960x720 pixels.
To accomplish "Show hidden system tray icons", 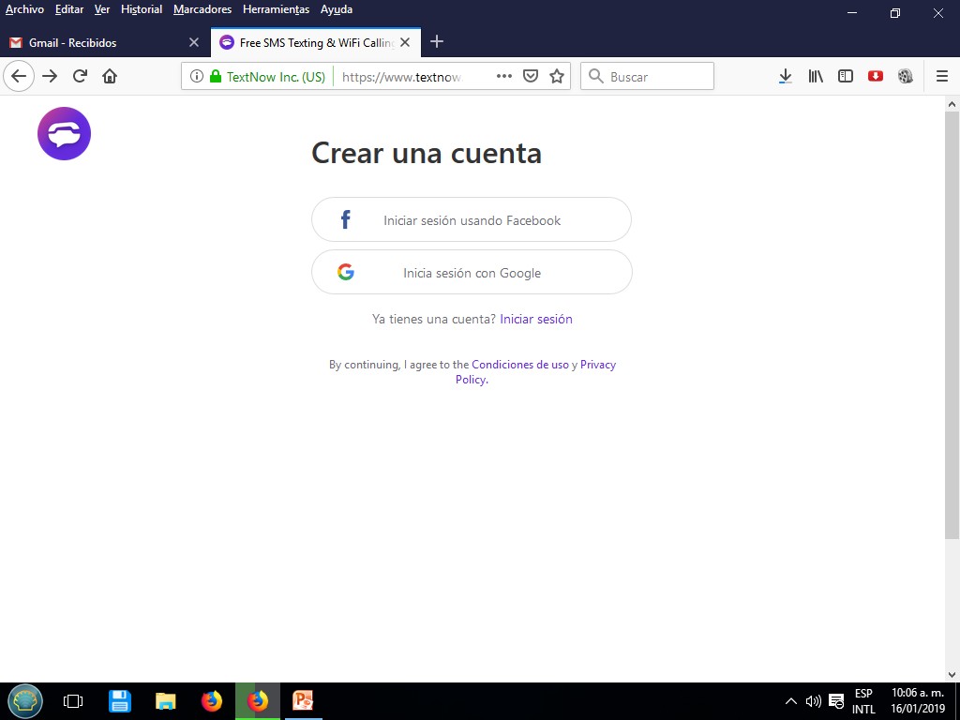I will 791,701.
